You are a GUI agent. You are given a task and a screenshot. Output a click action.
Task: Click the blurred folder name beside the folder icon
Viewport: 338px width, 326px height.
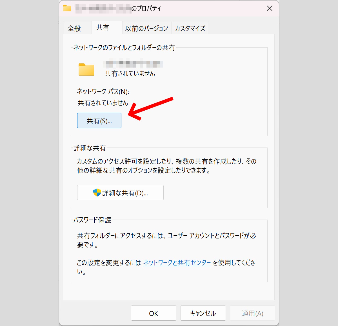click(133, 64)
